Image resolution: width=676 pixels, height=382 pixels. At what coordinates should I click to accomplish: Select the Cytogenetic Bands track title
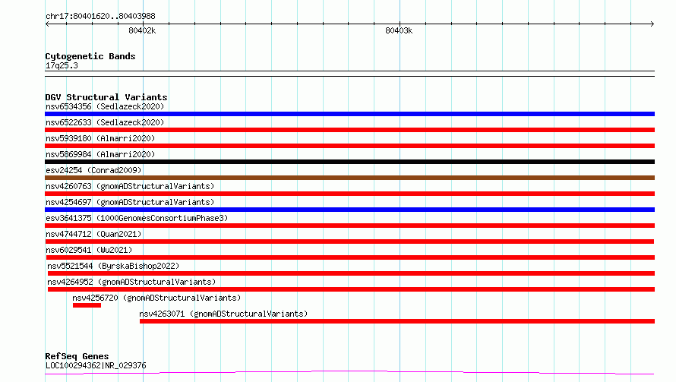[x=90, y=56]
